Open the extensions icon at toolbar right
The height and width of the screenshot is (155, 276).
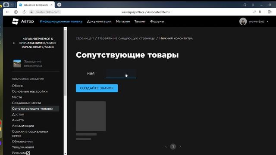(270, 12)
